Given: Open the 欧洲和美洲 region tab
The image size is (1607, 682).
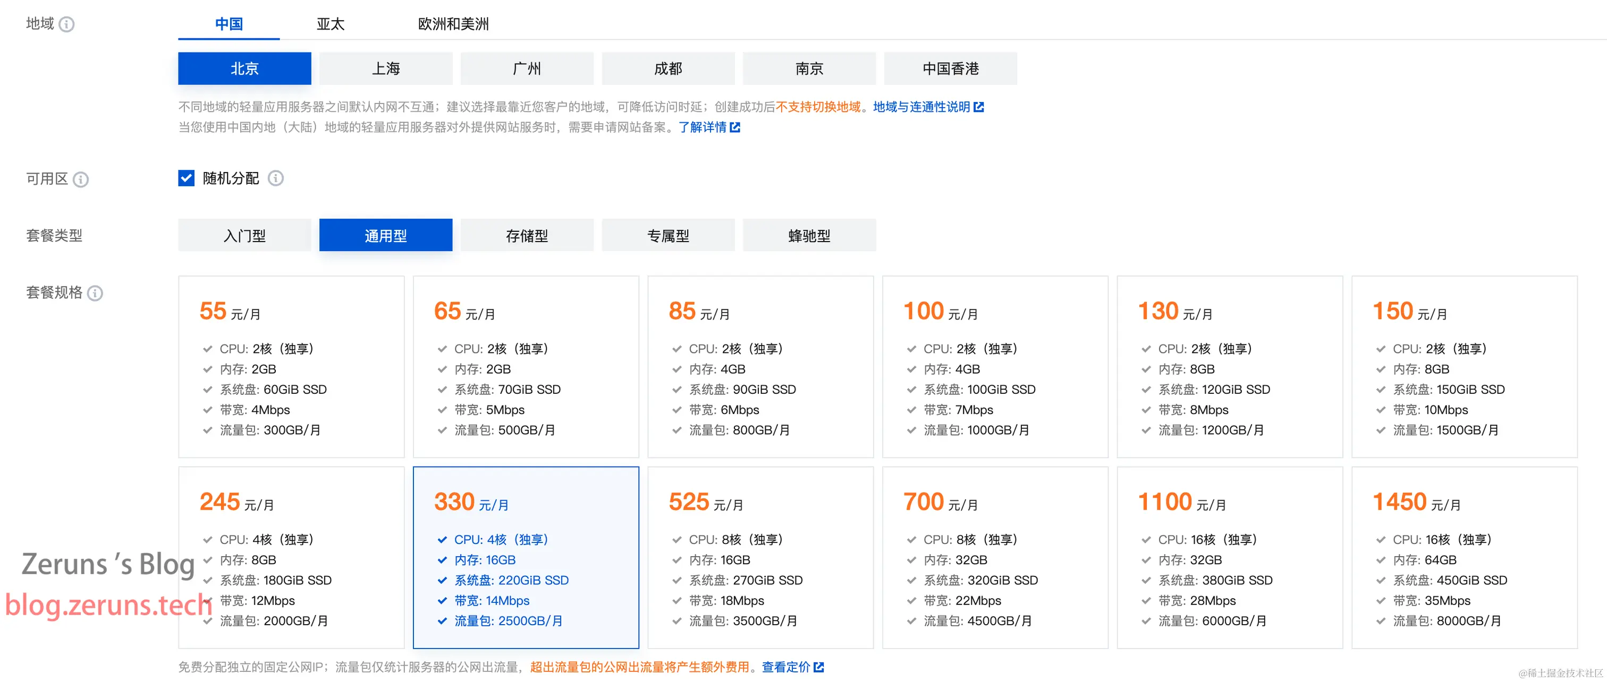Looking at the screenshot, I should [x=453, y=24].
